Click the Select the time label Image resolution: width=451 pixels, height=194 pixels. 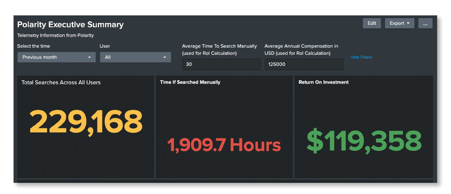click(x=34, y=46)
